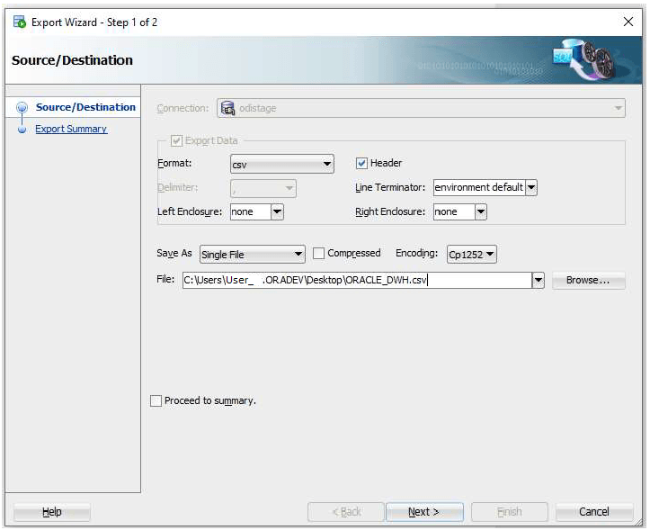Close the Export Wizard window
650x530 pixels.
[628, 22]
